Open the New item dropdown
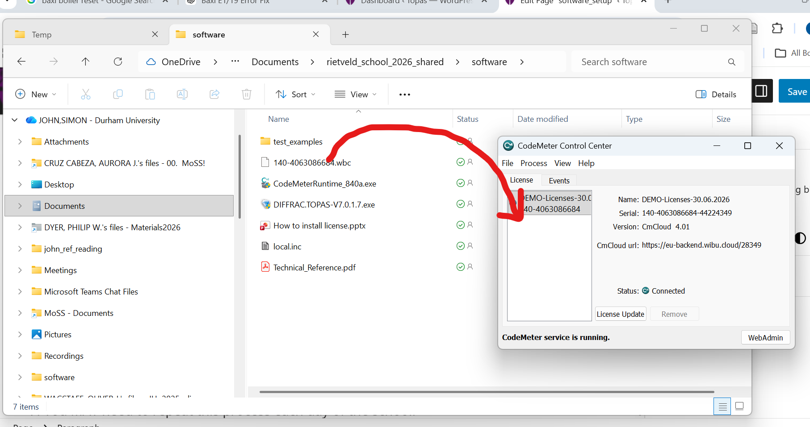Screen dimensions: 810x427 pos(36,94)
